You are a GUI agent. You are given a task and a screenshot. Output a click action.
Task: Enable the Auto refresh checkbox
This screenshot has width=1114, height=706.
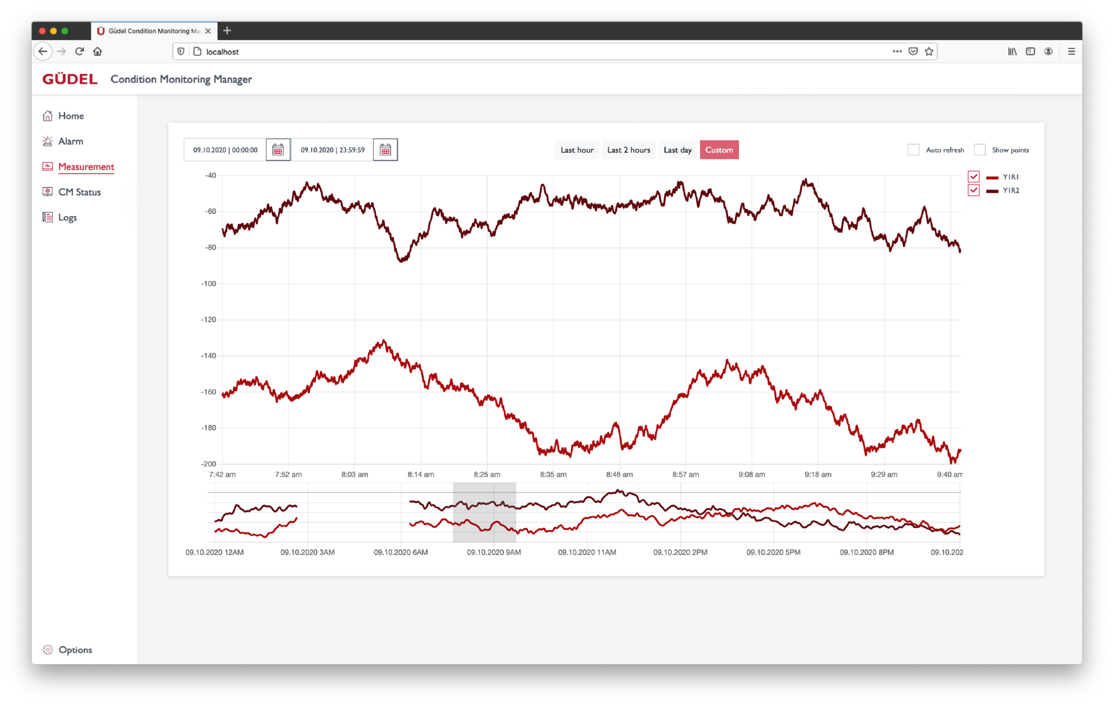pyautogui.click(x=913, y=150)
